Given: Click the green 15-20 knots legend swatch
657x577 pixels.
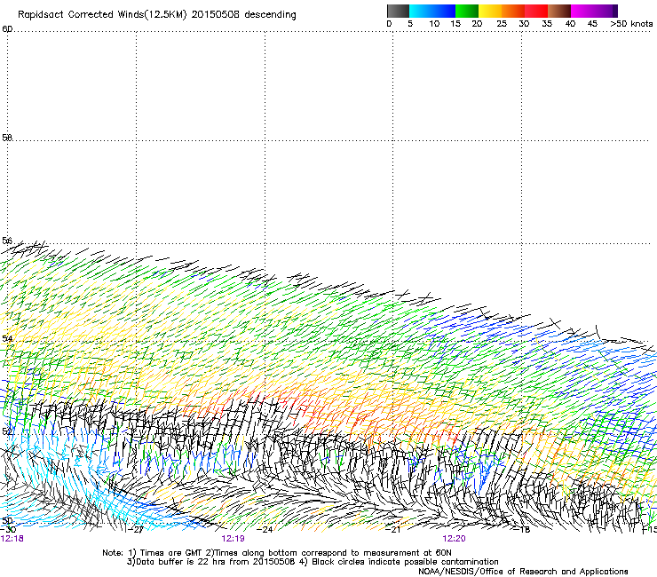Looking at the screenshot, I should [x=467, y=11].
